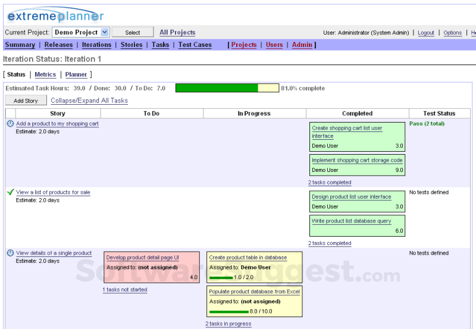Click clock icon beside 'View details of a single product'

pos(10,253)
